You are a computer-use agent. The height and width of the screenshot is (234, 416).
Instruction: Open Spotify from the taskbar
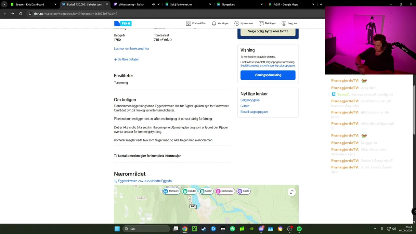[x=299, y=229]
